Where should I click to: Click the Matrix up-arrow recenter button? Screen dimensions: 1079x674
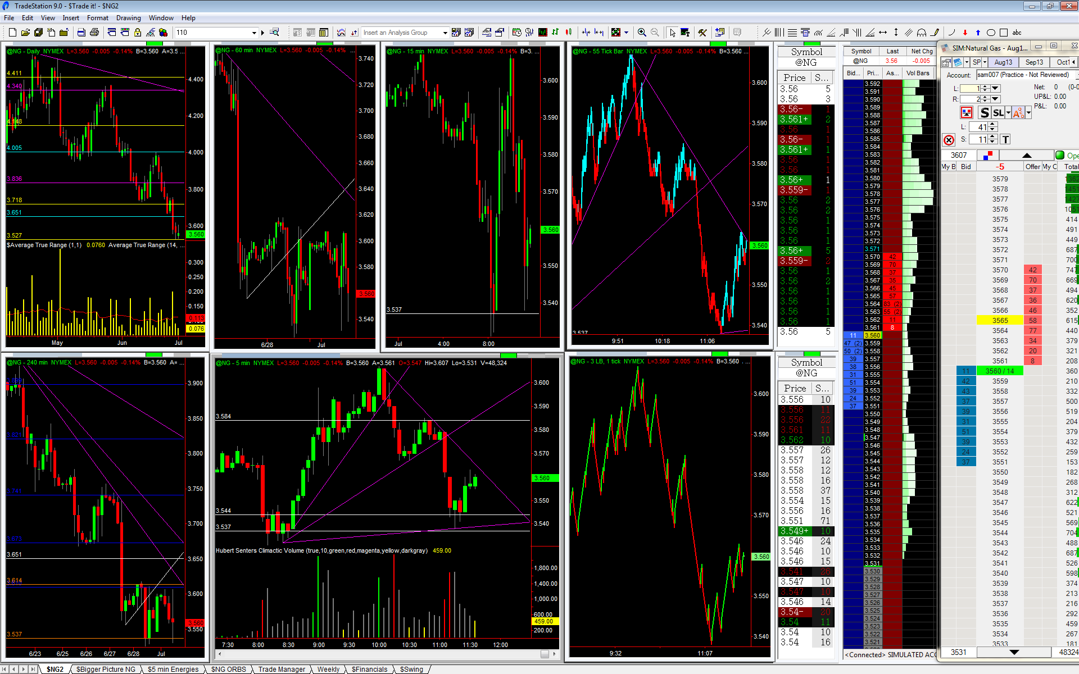click(x=1027, y=155)
